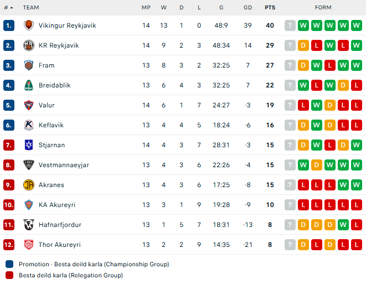366x284 pixels.
Task: Click the FORM column header
Action: 323,8
